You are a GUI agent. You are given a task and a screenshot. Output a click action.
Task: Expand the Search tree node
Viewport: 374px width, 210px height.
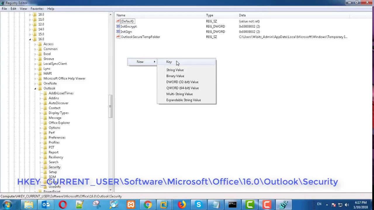pyautogui.click(x=41, y=162)
